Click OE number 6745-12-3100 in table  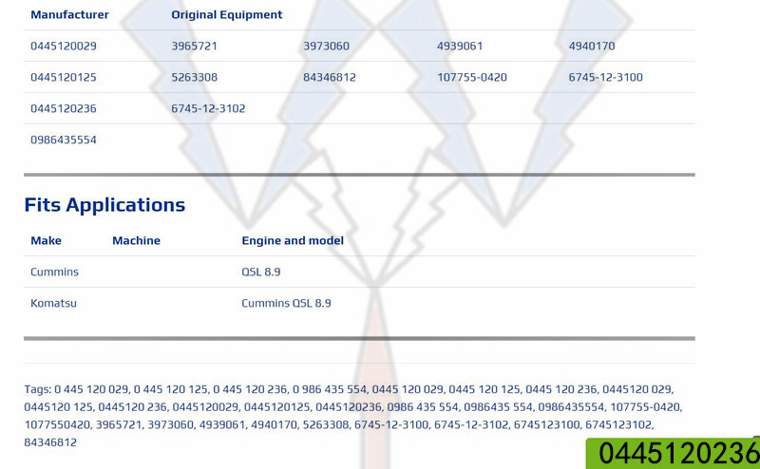pyautogui.click(x=606, y=77)
